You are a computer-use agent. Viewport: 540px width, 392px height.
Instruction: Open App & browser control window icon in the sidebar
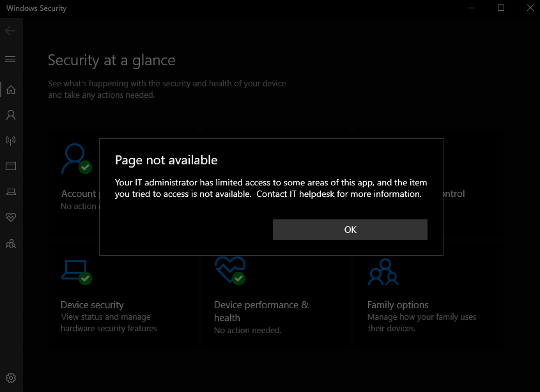tap(11, 166)
